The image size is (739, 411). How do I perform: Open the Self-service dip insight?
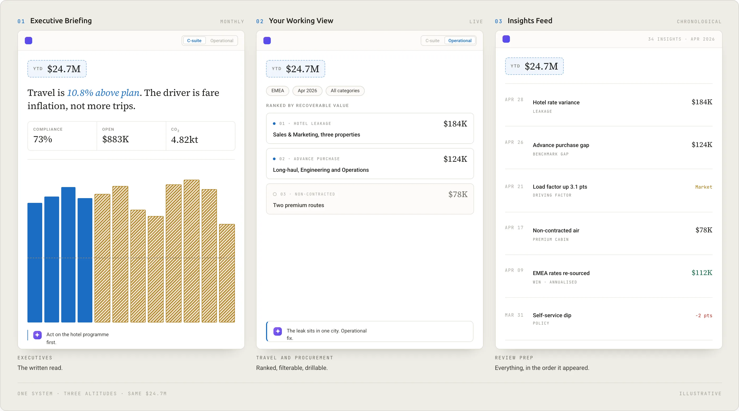[609, 319]
